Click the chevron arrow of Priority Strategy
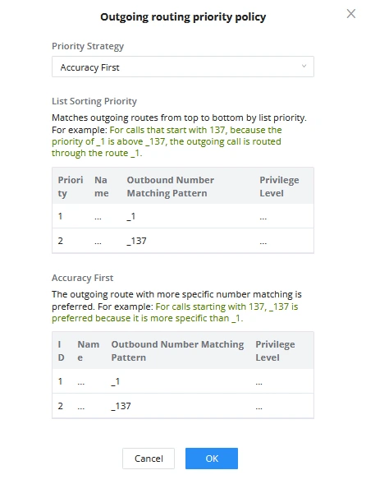This screenshot has width=366, height=484. [x=304, y=66]
